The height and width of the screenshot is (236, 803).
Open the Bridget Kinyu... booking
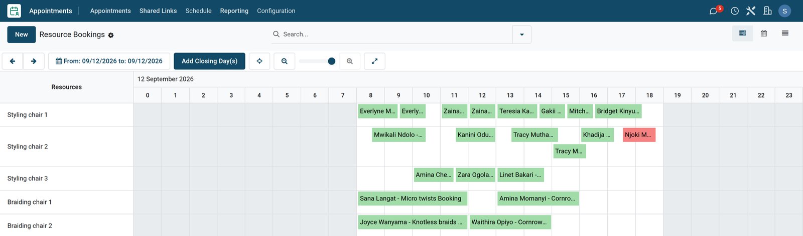point(618,111)
